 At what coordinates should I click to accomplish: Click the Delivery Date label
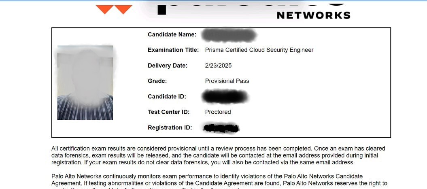168,66
